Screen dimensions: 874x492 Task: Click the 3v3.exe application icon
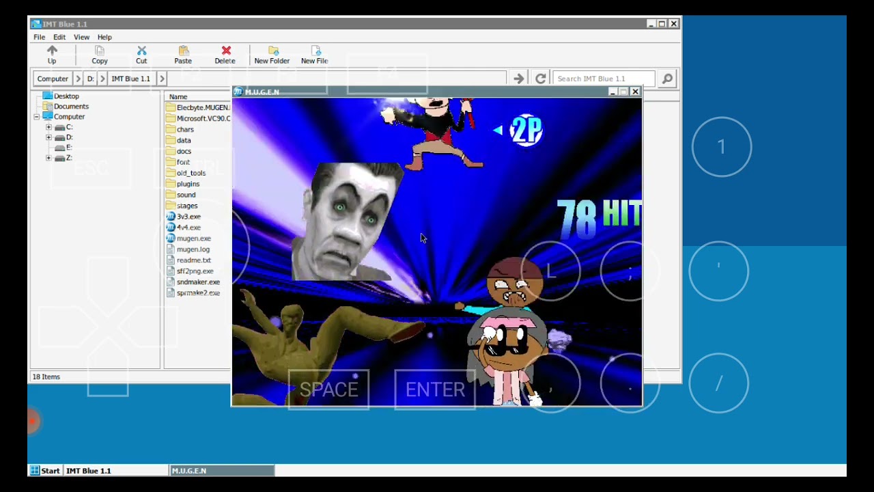[171, 217]
